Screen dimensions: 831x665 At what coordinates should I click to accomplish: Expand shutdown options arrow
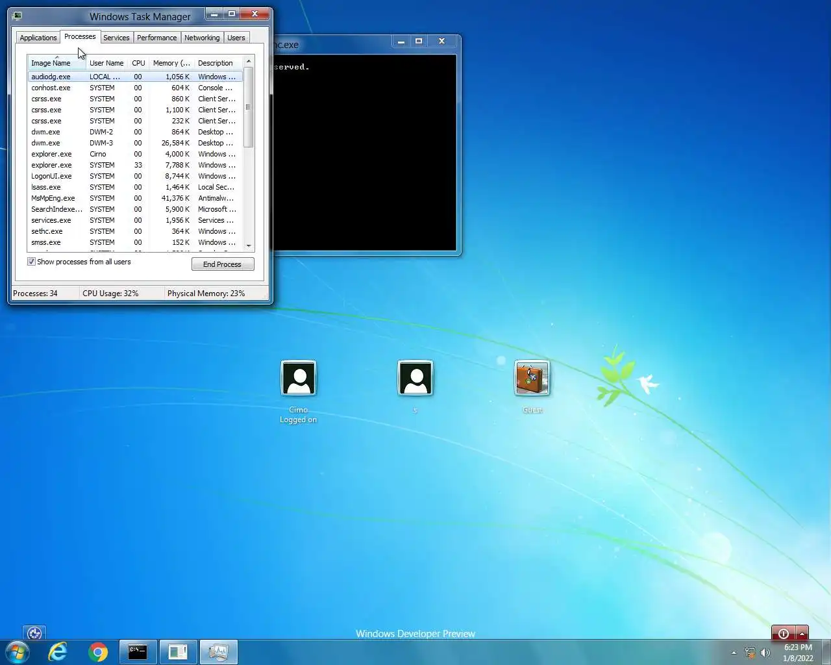point(802,633)
